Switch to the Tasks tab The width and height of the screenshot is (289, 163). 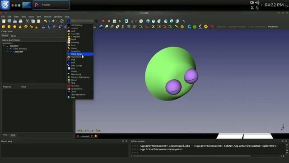pyautogui.click(x=13, y=36)
